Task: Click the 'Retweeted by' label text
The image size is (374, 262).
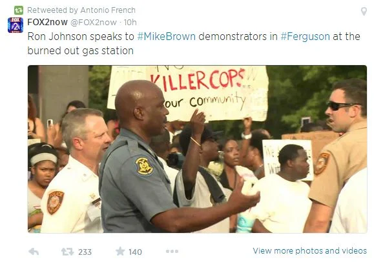Action: tap(52, 10)
